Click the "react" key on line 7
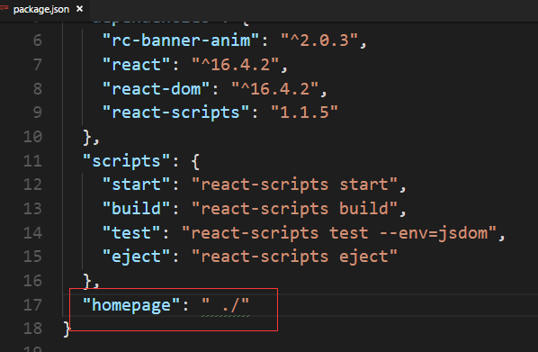 tap(136, 65)
